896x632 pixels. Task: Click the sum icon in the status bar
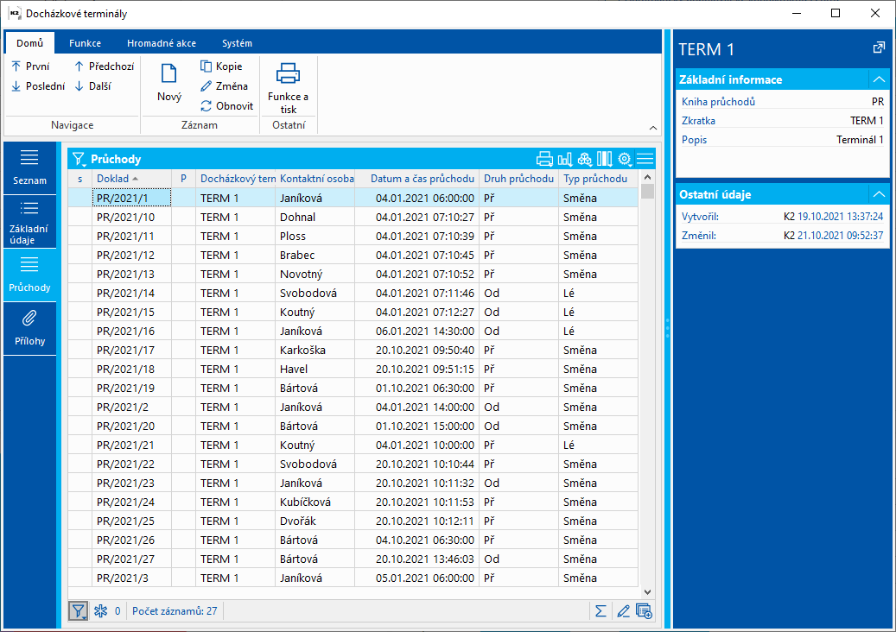601,611
